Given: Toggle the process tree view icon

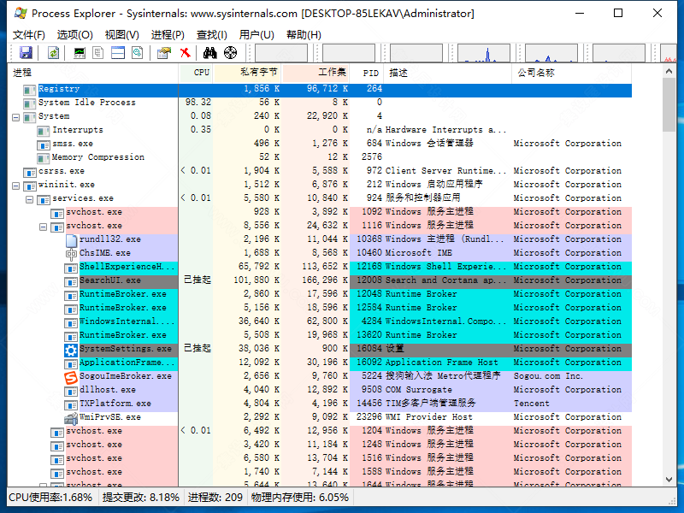Looking at the screenshot, I should coord(98,53).
